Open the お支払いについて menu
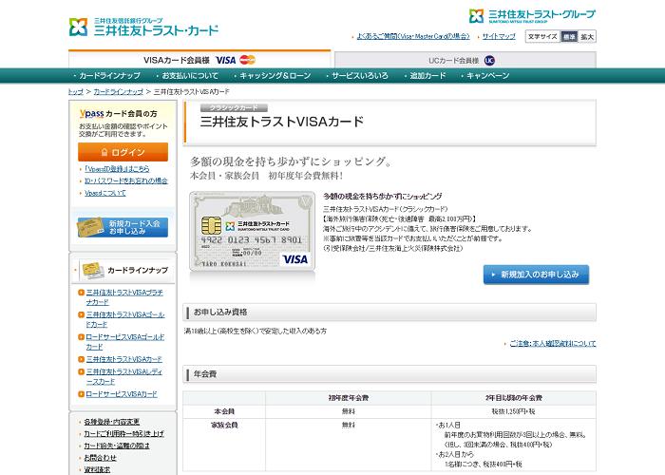Screen dimensions: 665x475 click(187, 75)
